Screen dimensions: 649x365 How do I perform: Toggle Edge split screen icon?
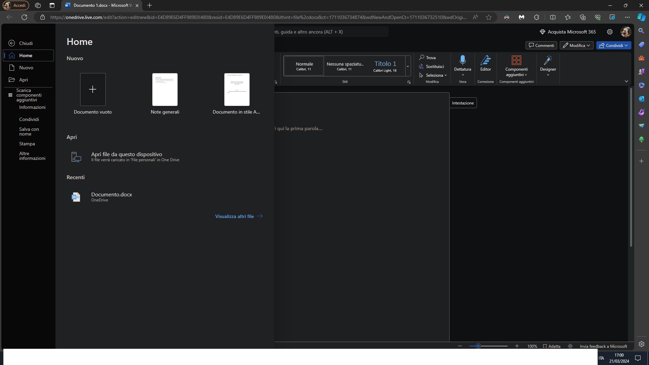pos(553,17)
